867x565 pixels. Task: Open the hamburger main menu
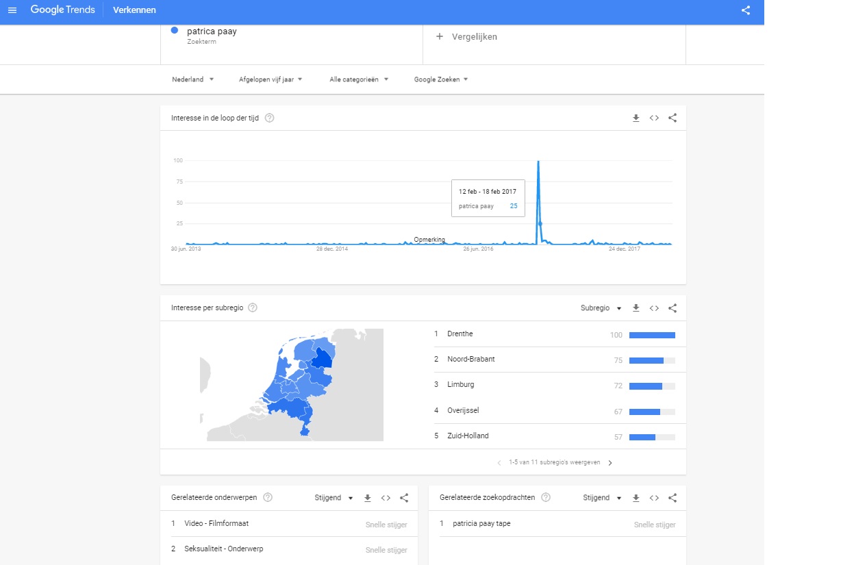(x=12, y=10)
